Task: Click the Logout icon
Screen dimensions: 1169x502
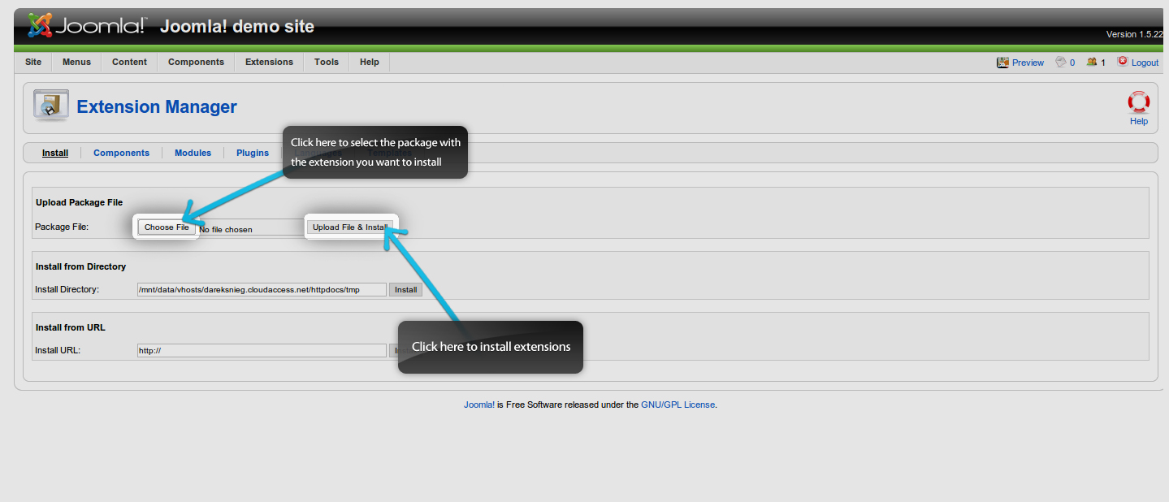Action: pyautogui.click(x=1123, y=62)
